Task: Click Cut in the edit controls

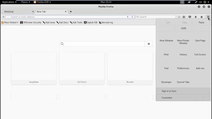Action: pyautogui.click(x=168, y=22)
